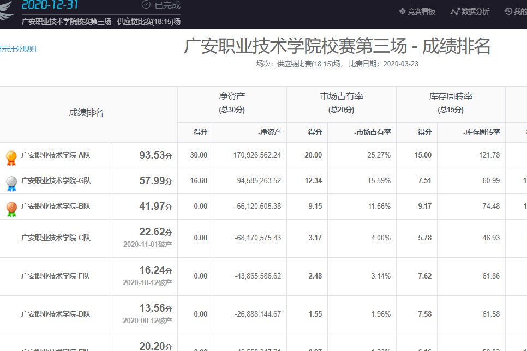Click the silver medal icon for G队
The width and height of the screenshot is (527, 351).
[x=11, y=183]
